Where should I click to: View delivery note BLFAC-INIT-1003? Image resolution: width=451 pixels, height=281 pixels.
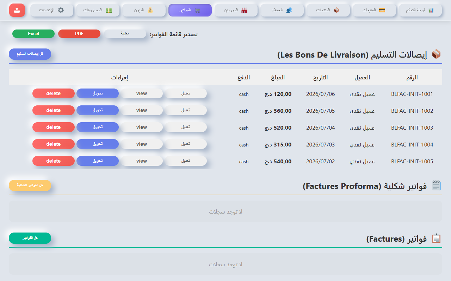tap(142, 127)
